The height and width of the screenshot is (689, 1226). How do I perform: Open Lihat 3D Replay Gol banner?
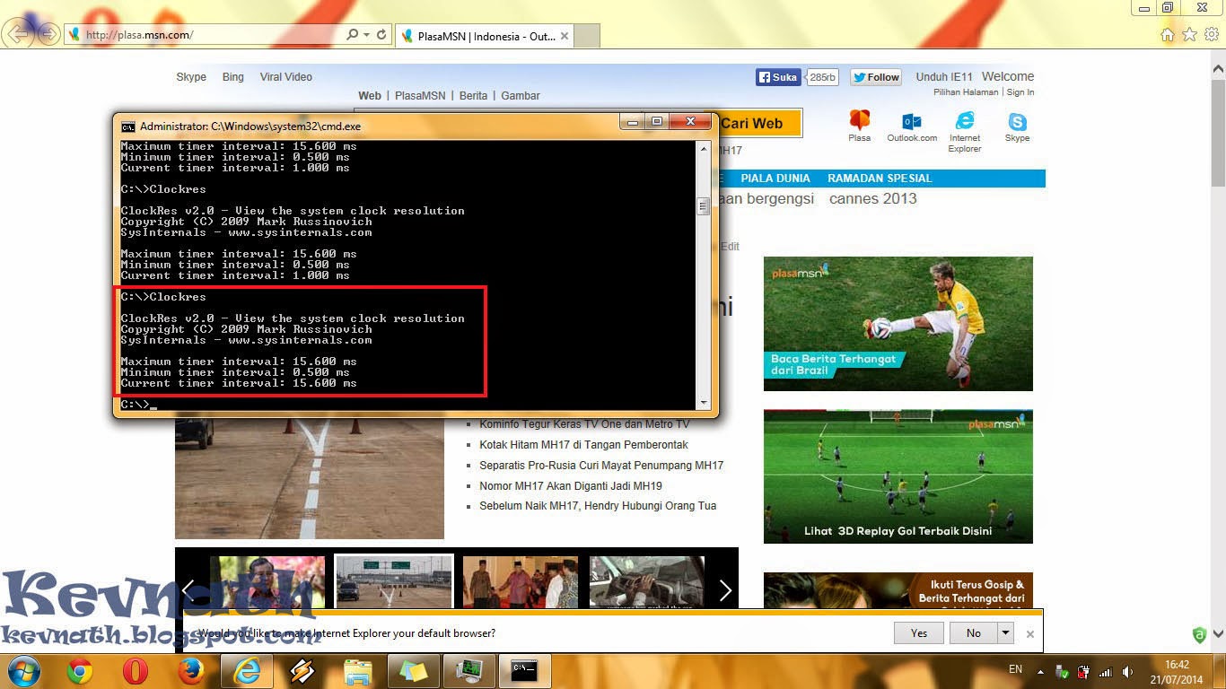point(898,476)
